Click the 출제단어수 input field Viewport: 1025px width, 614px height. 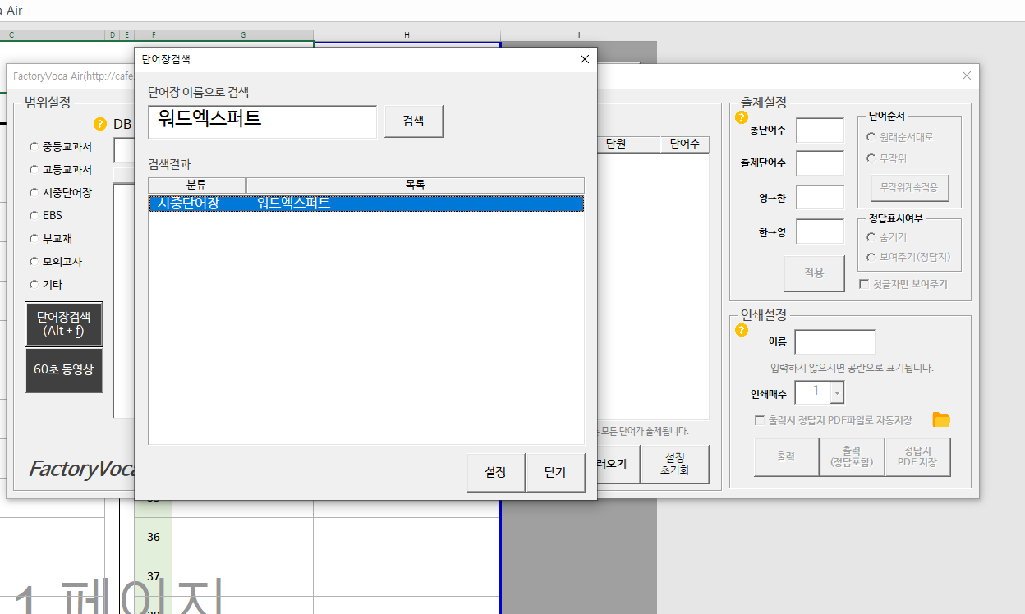coord(820,163)
